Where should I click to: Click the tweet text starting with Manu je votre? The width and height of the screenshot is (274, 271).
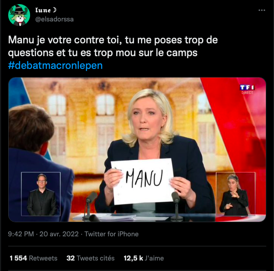click(x=113, y=47)
